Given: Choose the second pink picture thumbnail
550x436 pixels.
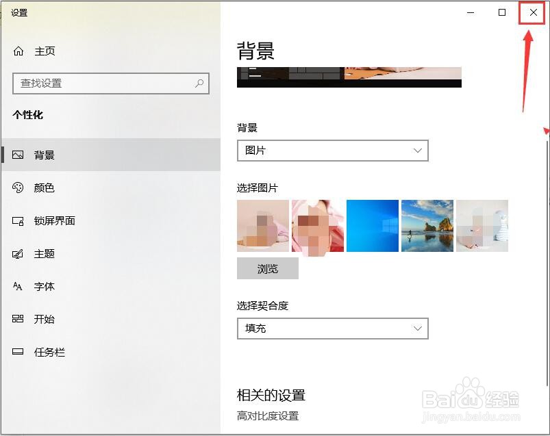Looking at the screenshot, I should pos(317,226).
